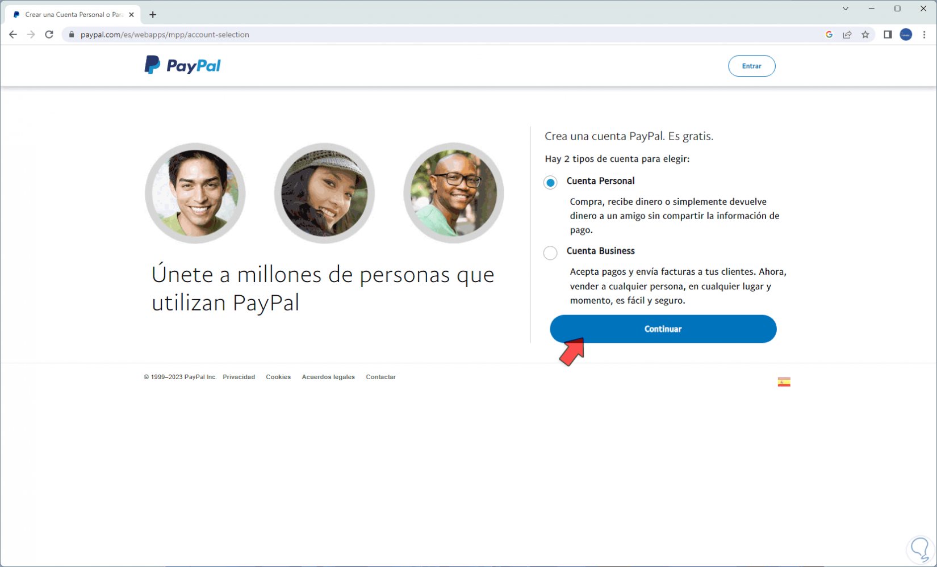Click the 'Cuenta Personal' label text
This screenshot has height=567, width=937.
[600, 181]
